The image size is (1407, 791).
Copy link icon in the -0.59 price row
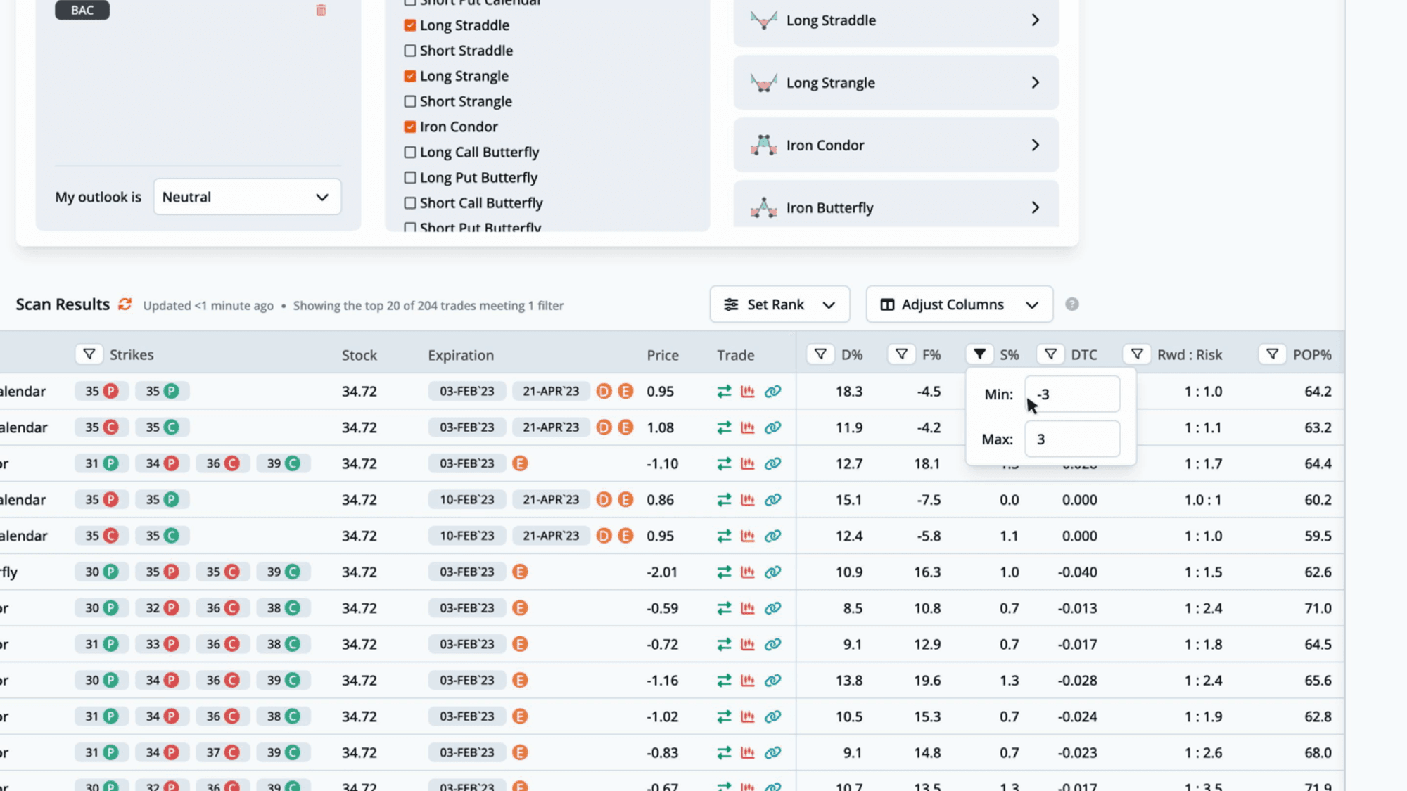pos(772,608)
